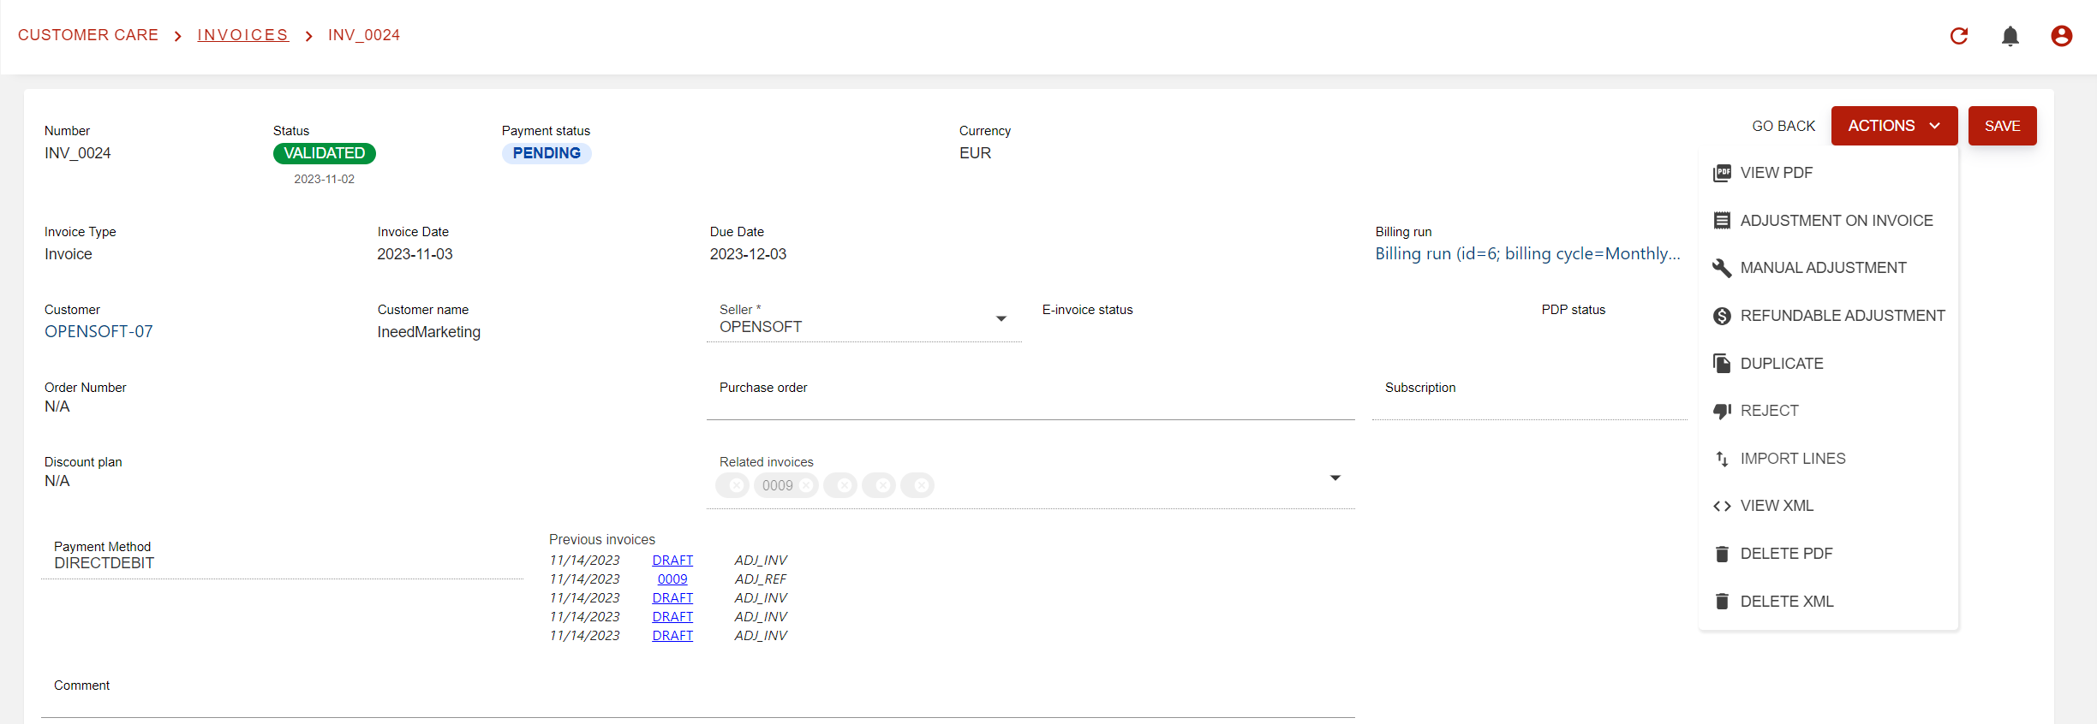The width and height of the screenshot is (2097, 724).
Task: Go to Invoices breadcrumb link
Action: pyautogui.click(x=242, y=35)
